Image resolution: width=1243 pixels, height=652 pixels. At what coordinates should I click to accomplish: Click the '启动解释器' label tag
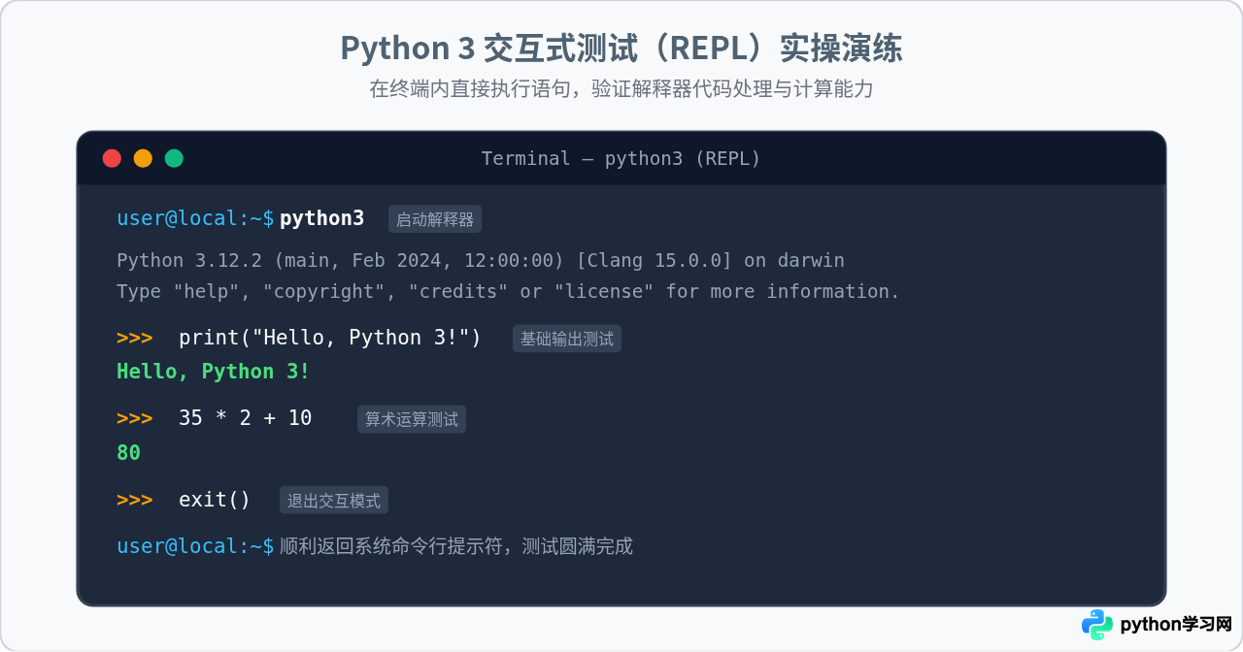(435, 219)
